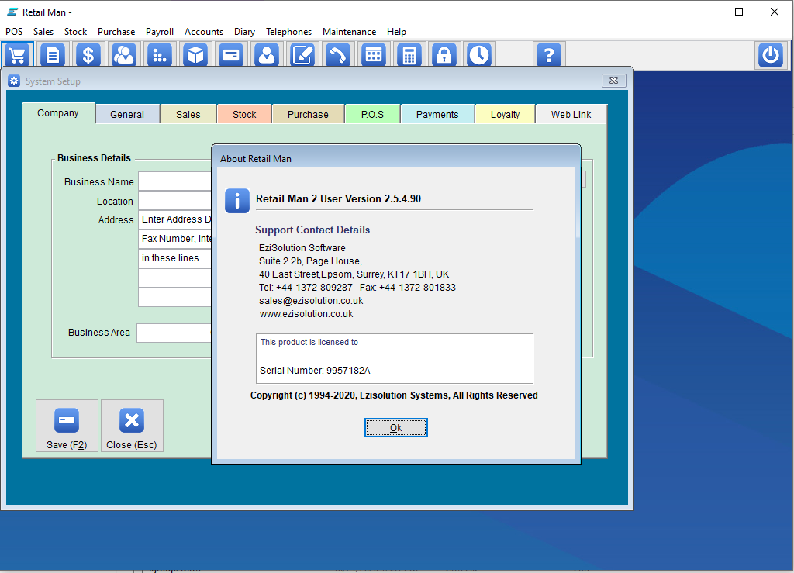The image size is (794, 573).
Task: Open the question mark help toolbar icon
Action: [548, 55]
